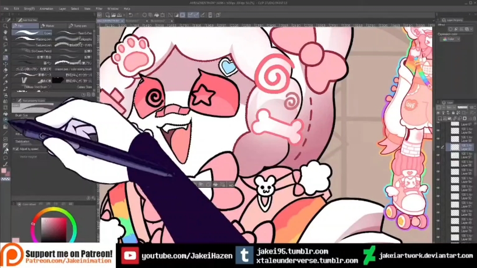
Task: Open the File menu
Action: [6, 9]
